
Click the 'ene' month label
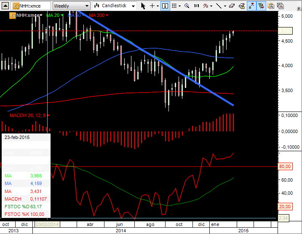click(x=215, y=224)
